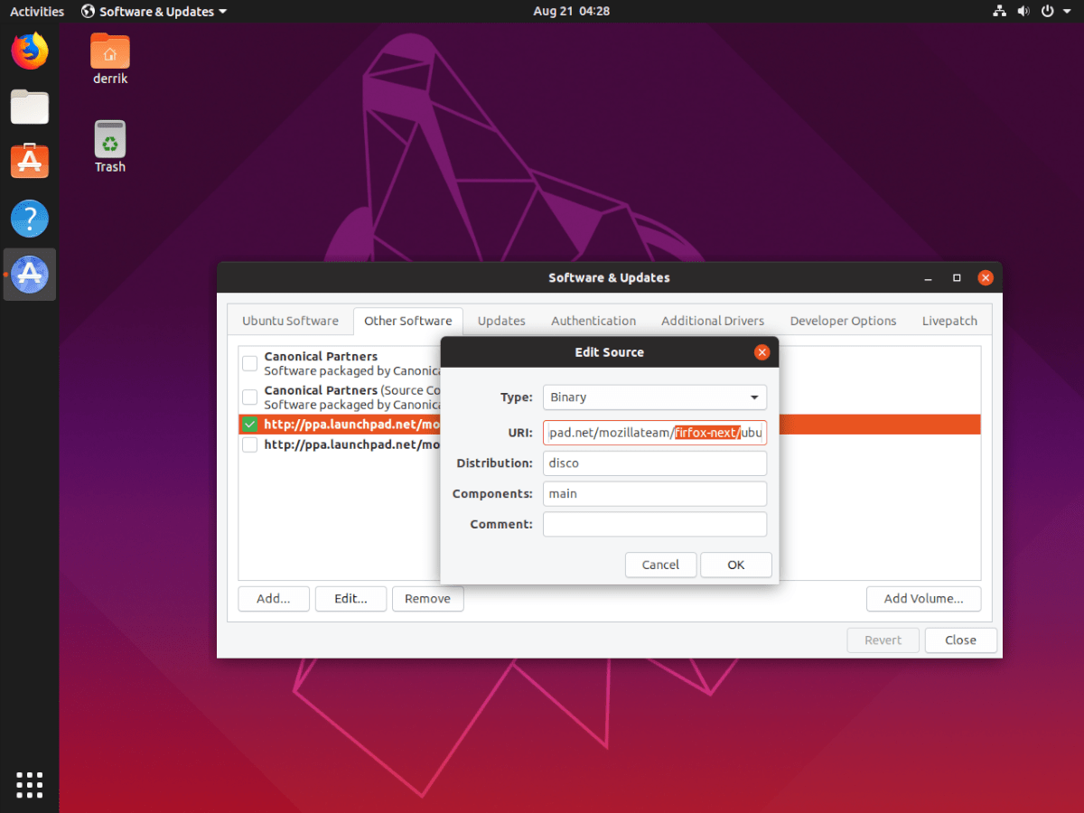Go to Additional Drivers tab

[713, 321]
